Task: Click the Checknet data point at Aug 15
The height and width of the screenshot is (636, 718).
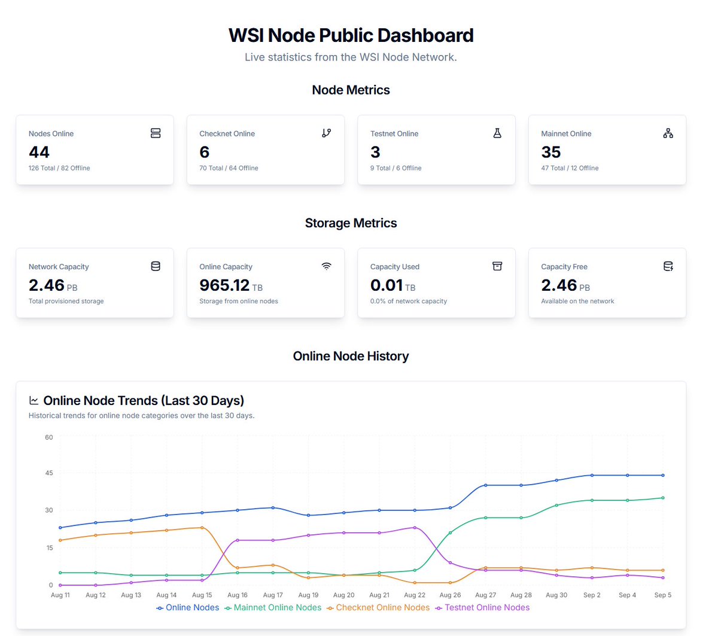Action: [x=202, y=528]
